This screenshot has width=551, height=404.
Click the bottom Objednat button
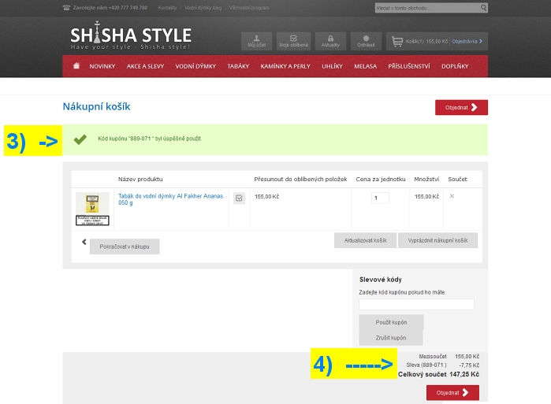tap(452, 393)
